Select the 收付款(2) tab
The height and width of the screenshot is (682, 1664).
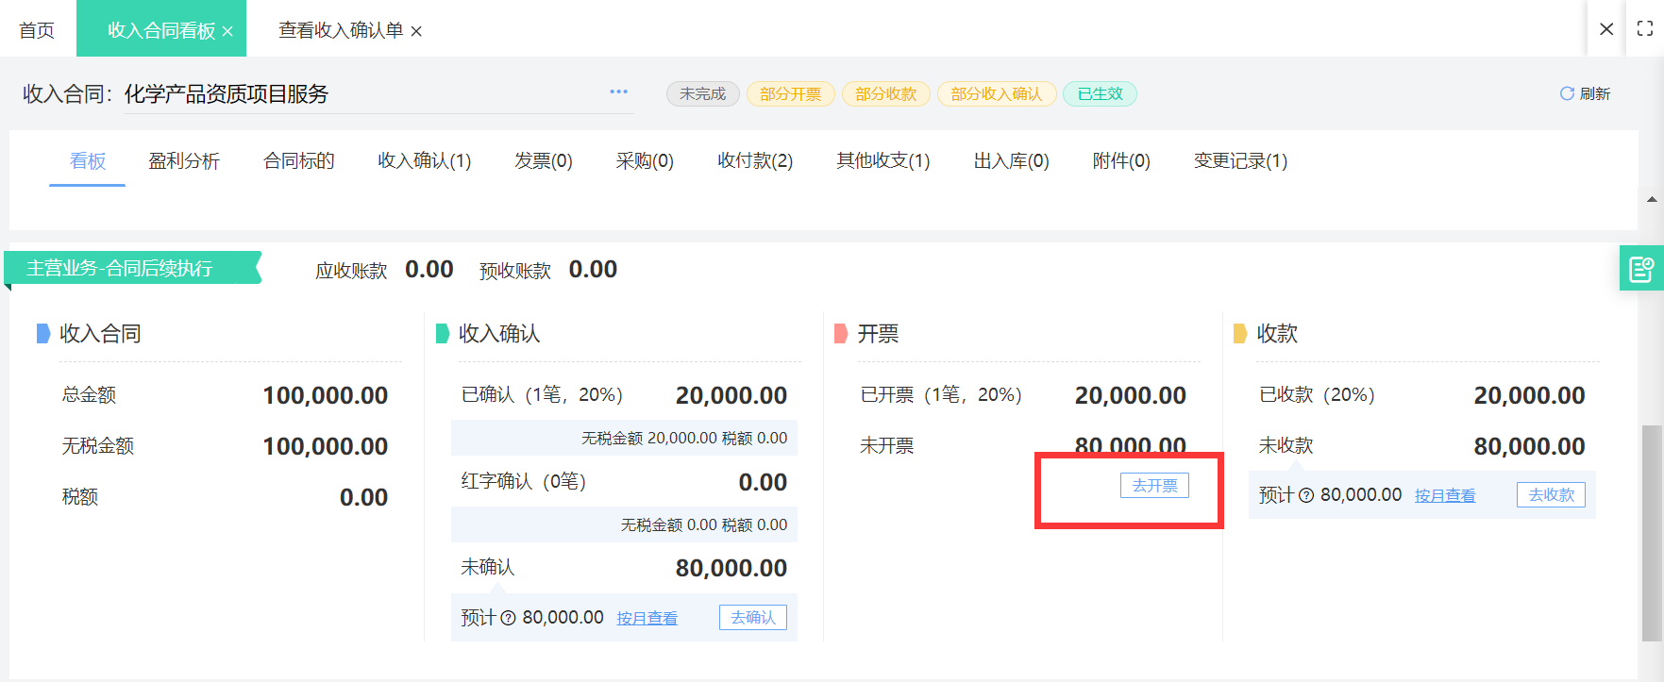[x=754, y=161]
